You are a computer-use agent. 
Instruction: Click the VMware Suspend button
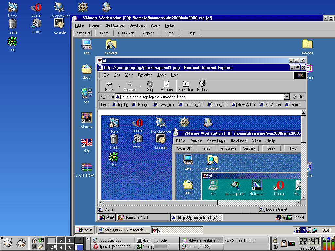(x=148, y=33)
